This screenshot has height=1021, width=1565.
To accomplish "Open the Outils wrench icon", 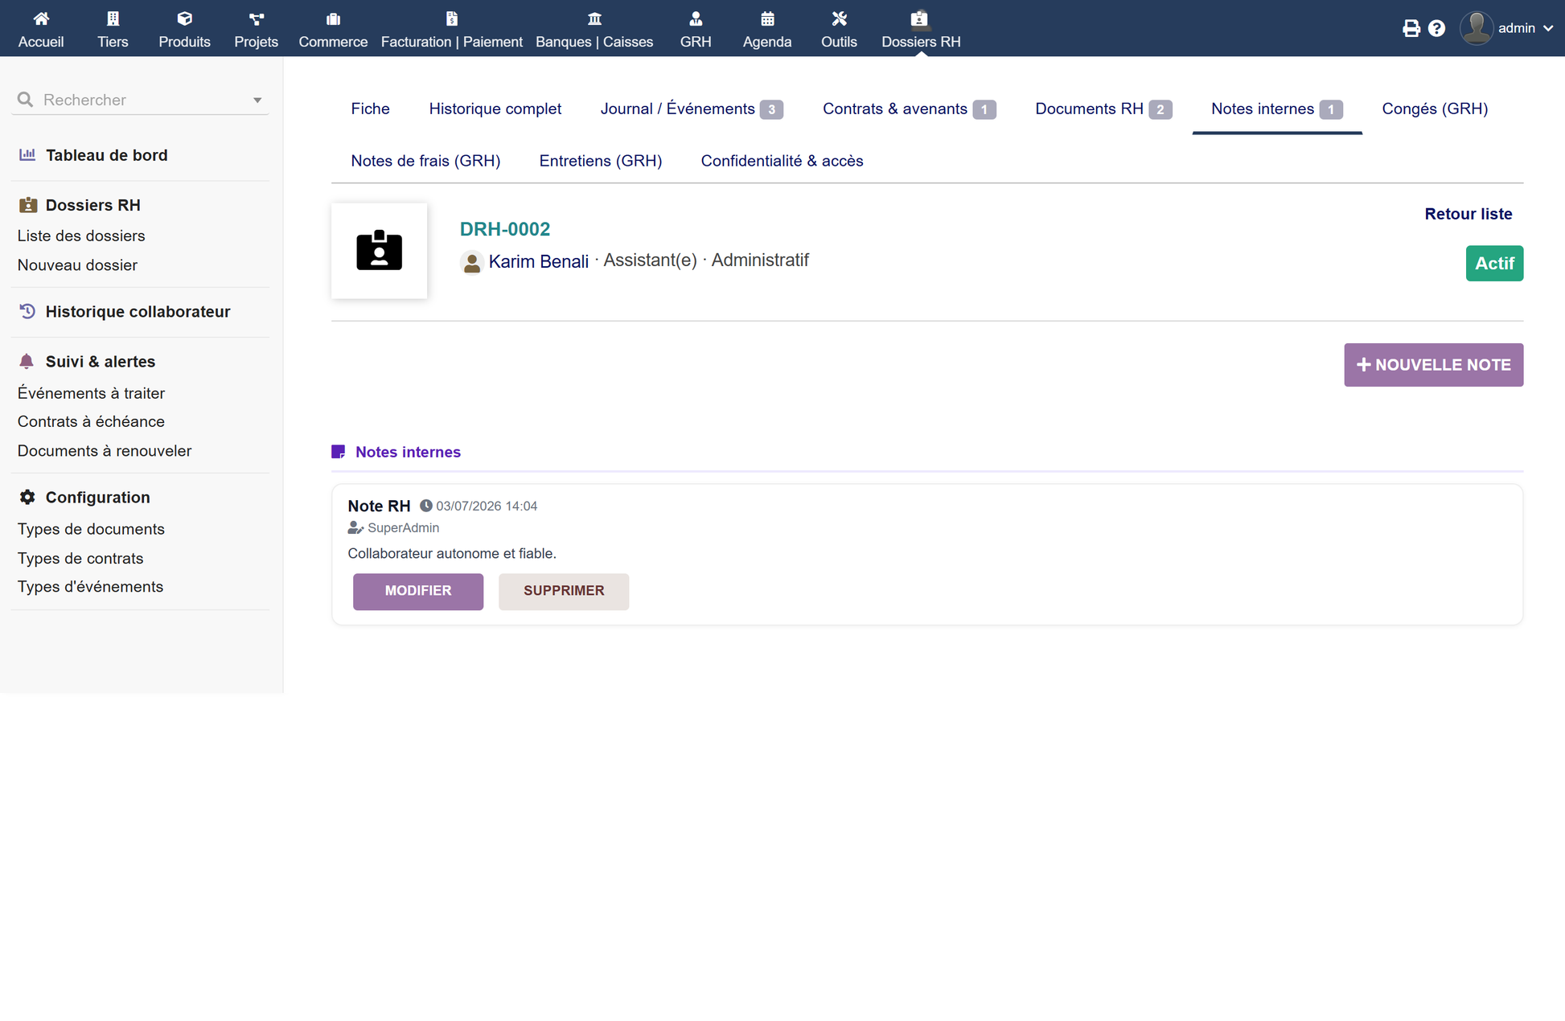I will 839,18.
